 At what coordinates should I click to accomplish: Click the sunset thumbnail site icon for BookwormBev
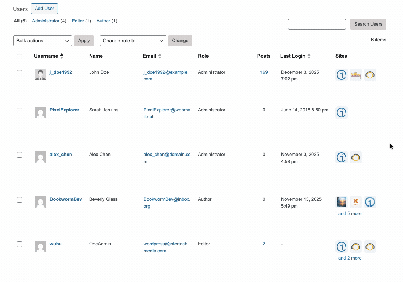coord(341,202)
